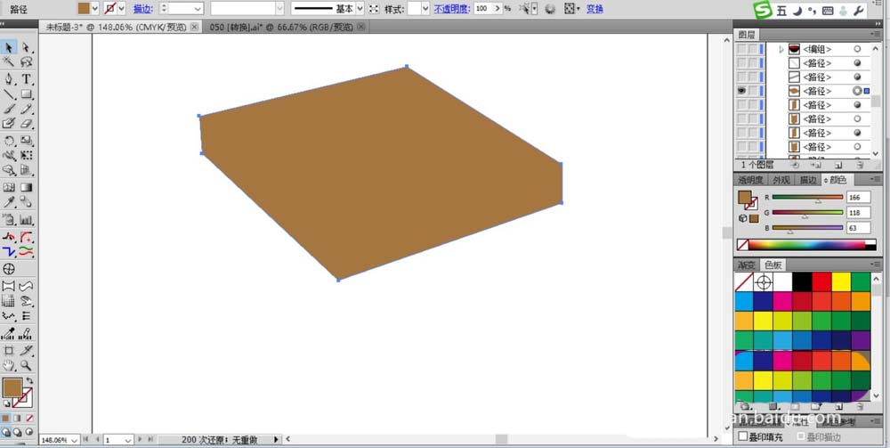Click the Sogou S logo icon
Image resolution: width=890 pixels, height=448 pixels.
(x=764, y=10)
